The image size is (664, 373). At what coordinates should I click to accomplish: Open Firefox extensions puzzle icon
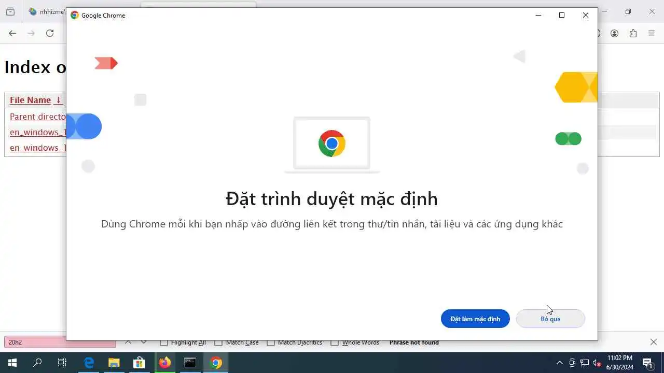pyautogui.click(x=633, y=33)
